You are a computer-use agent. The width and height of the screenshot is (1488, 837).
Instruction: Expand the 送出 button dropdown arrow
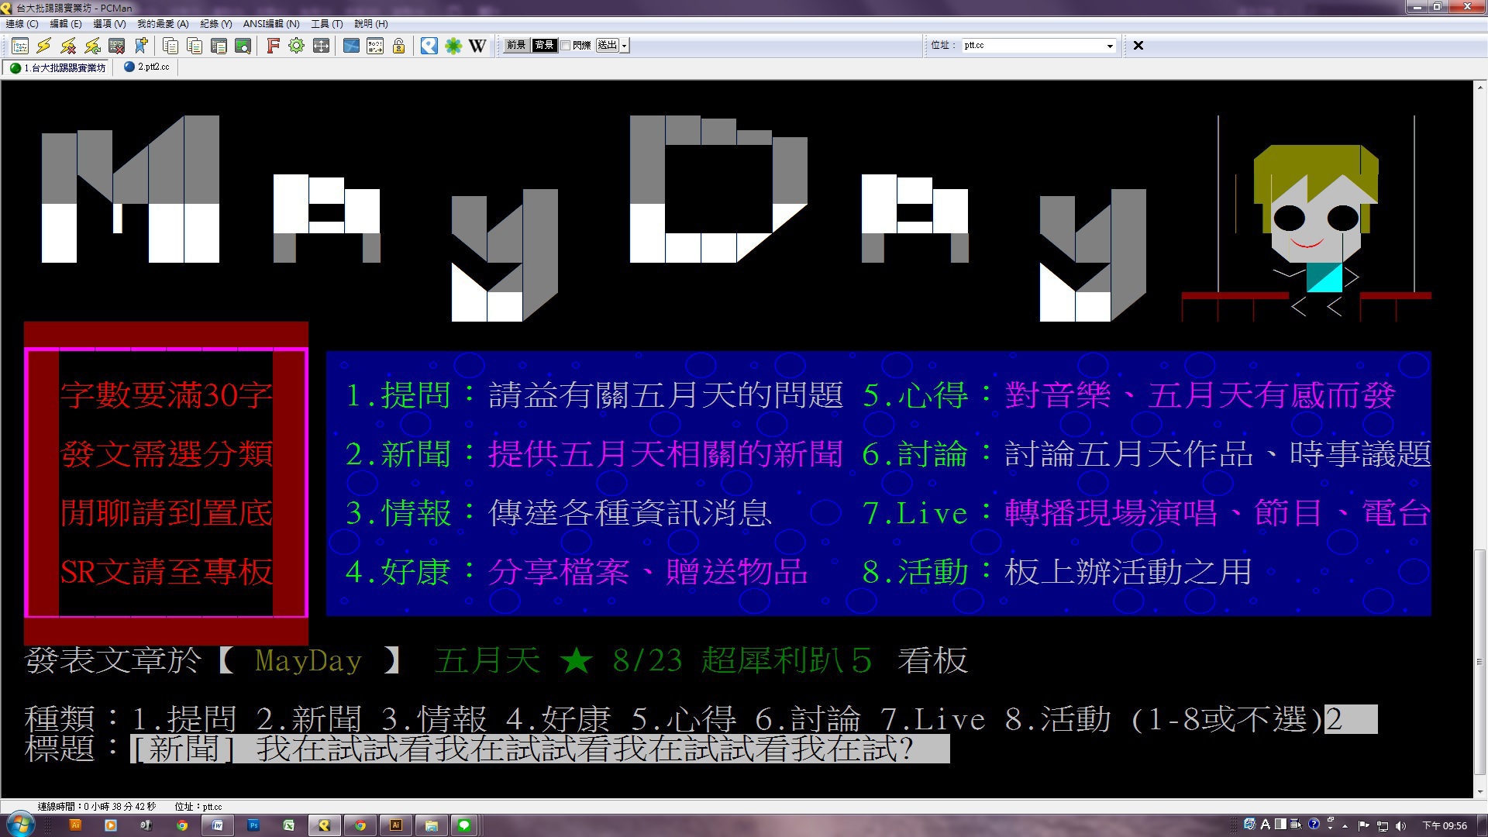(x=625, y=46)
